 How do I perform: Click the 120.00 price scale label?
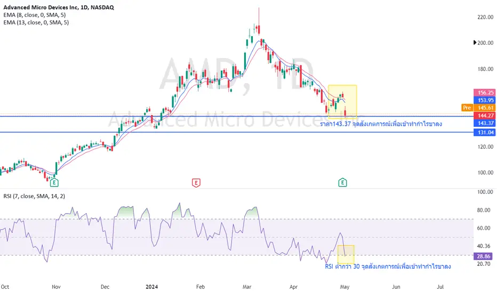[x=485, y=146]
